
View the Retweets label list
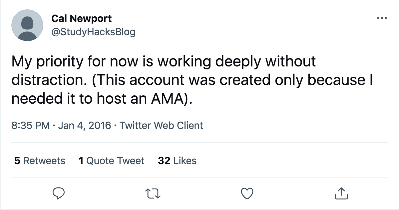click(x=44, y=161)
